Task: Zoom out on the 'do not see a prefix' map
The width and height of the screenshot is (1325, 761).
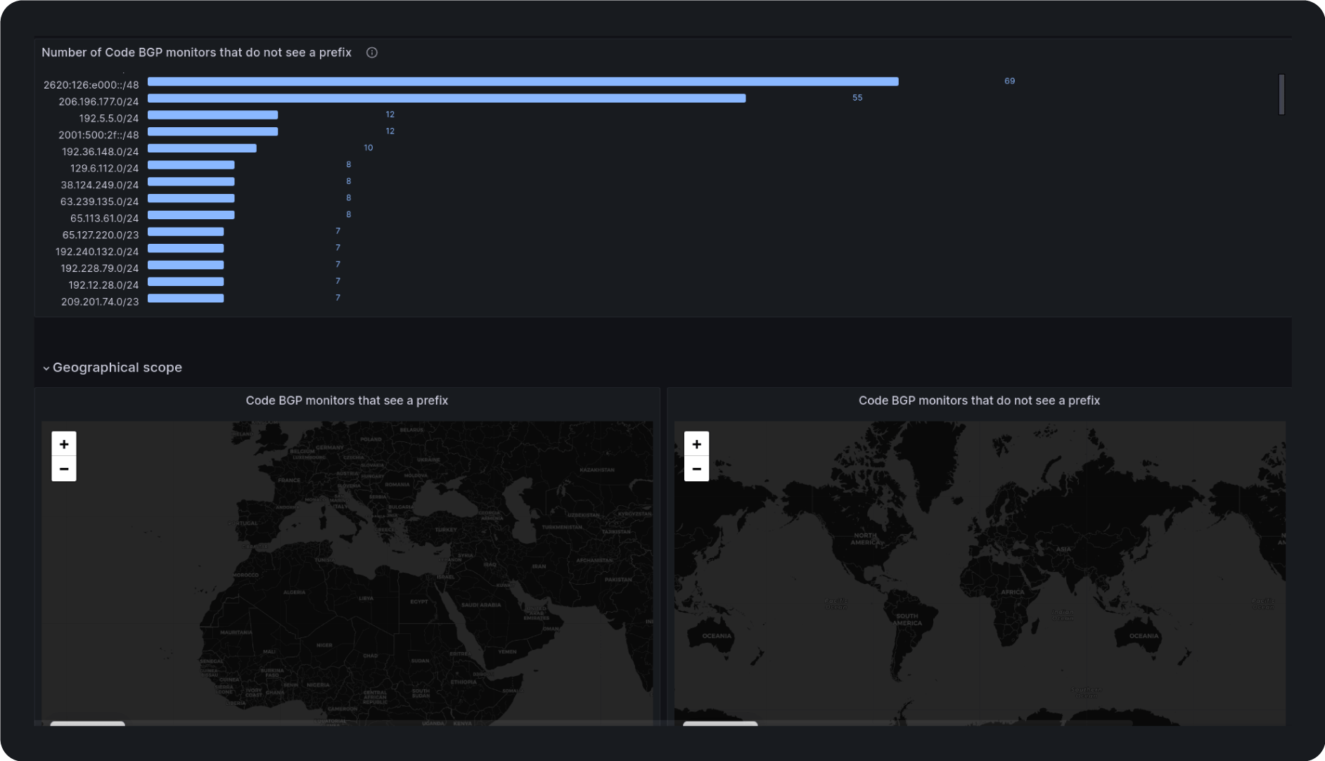Action: [696, 469]
